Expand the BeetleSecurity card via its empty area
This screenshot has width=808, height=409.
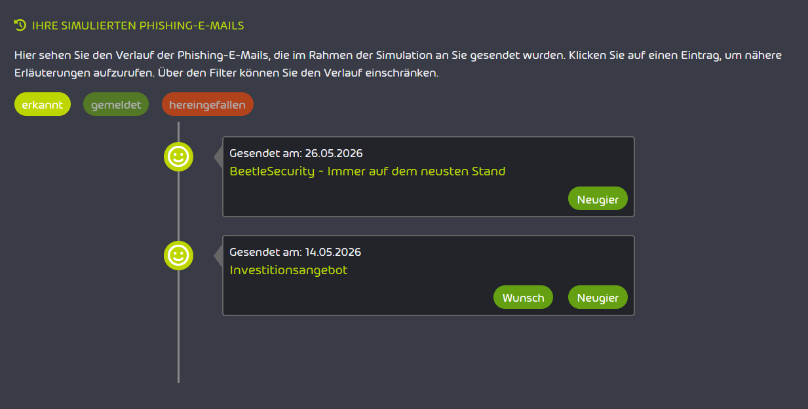393,198
